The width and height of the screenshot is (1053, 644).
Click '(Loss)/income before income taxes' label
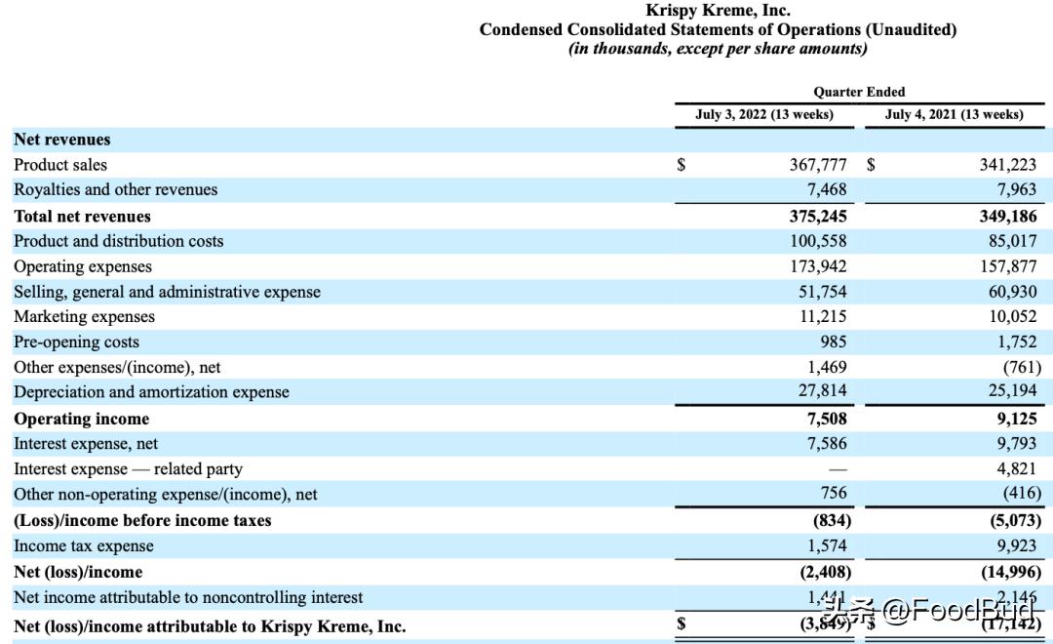[x=142, y=521]
